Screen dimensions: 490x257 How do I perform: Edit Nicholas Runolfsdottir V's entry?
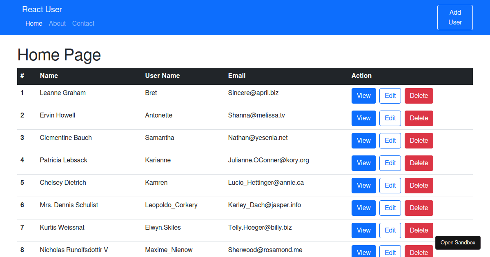[390, 252]
